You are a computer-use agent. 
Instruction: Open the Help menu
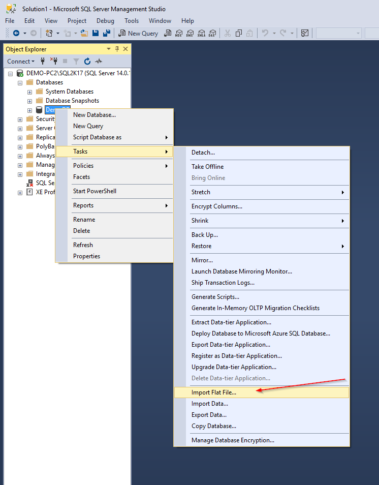click(x=187, y=21)
